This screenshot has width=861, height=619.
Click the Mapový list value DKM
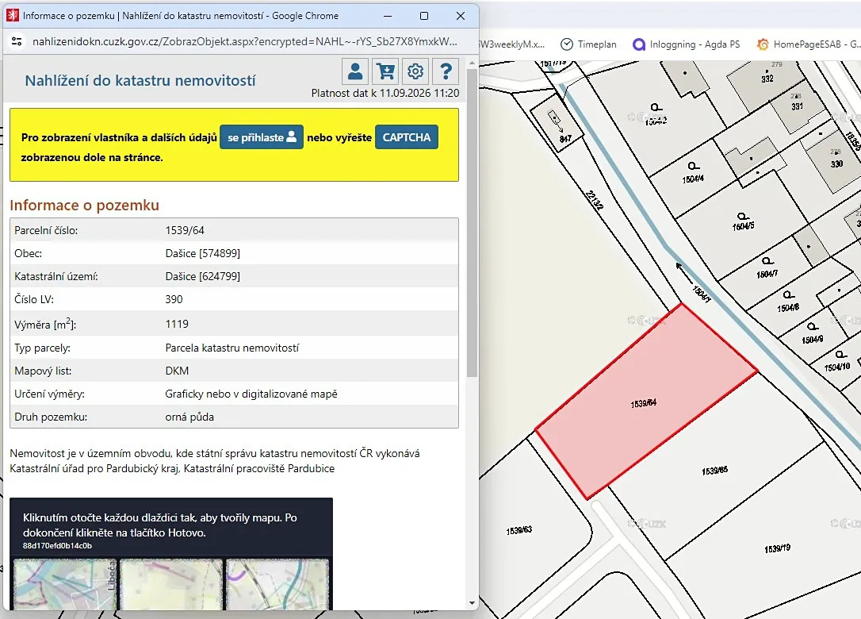pos(177,371)
